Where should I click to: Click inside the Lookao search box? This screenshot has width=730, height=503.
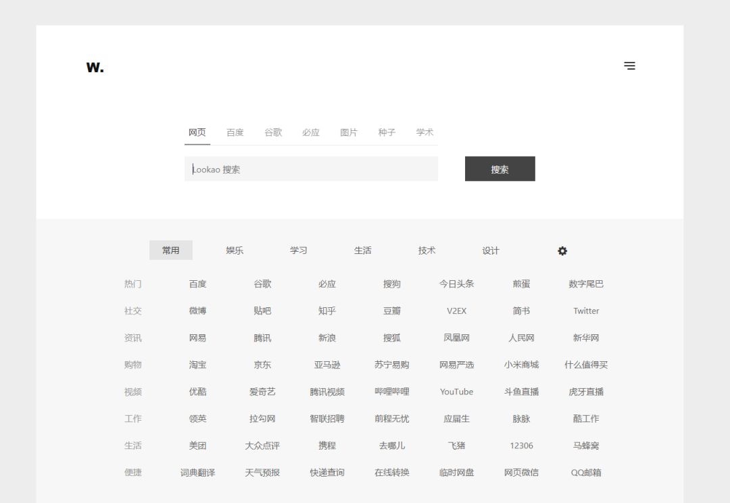[311, 169]
